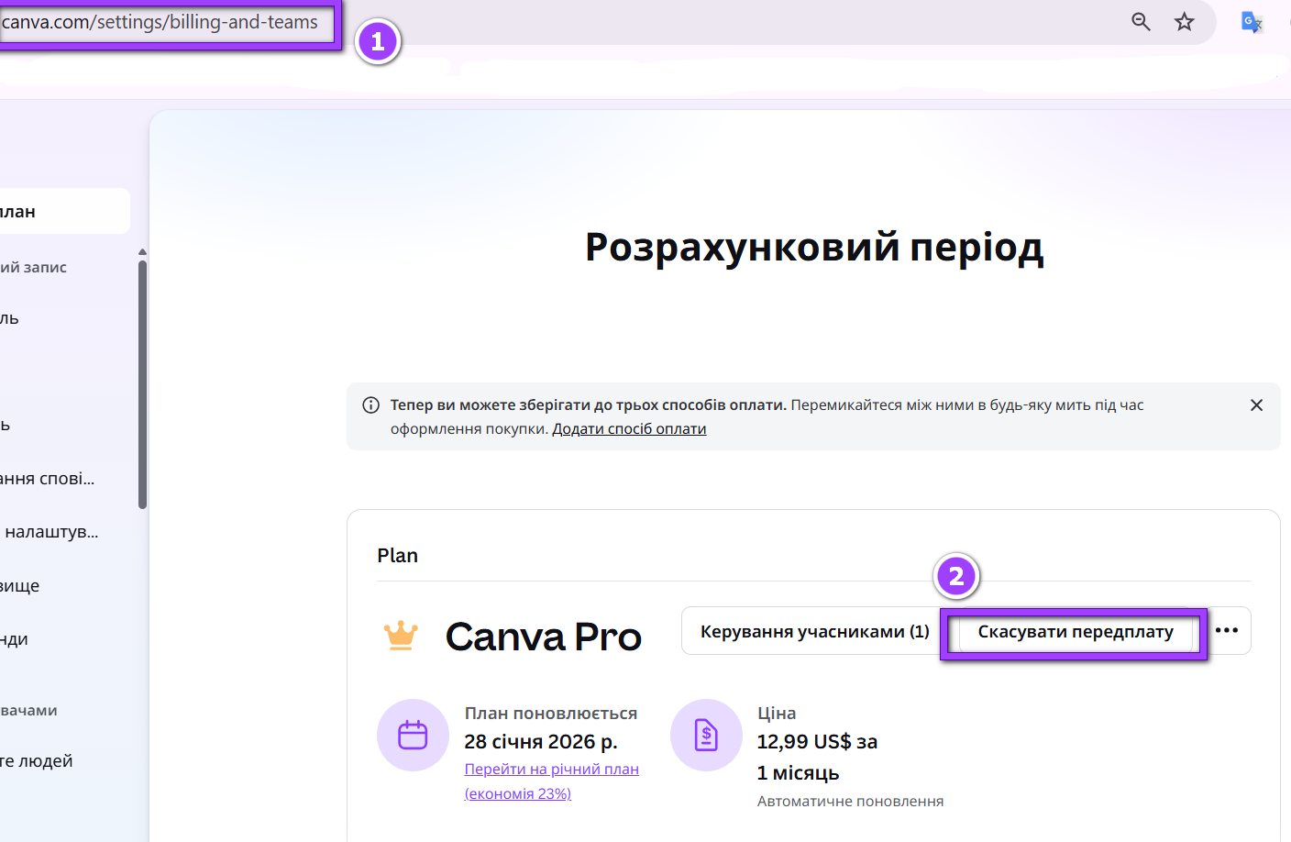Select the highlighted план sidebar item

55,212
